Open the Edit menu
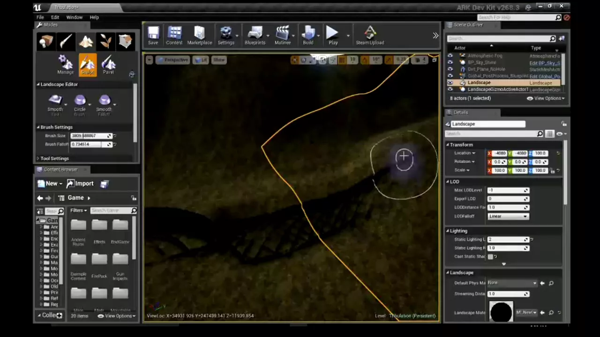 coord(55,17)
